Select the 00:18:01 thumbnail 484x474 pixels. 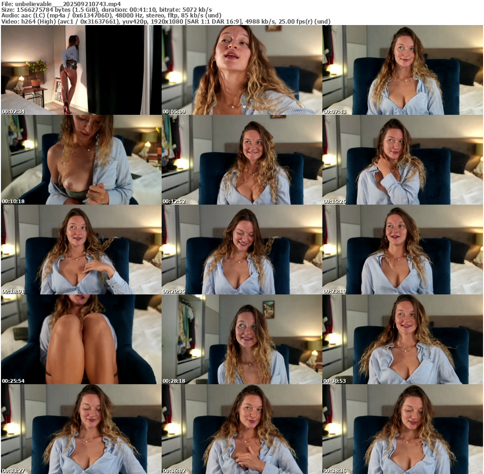tap(81, 250)
